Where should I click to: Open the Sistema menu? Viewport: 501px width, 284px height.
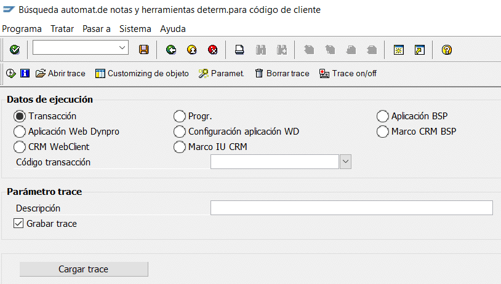click(x=135, y=29)
